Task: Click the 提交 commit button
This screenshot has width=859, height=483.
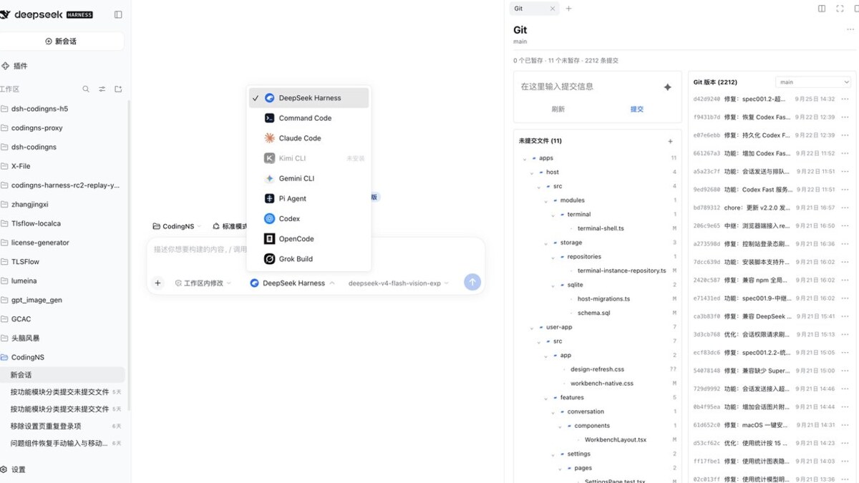Action: coord(636,109)
